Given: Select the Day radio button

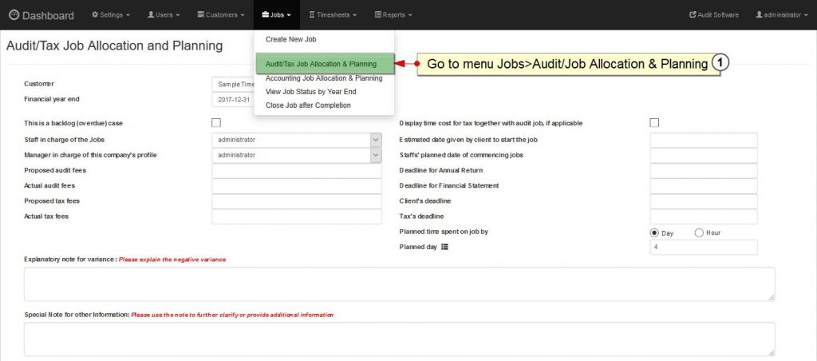Looking at the screenshot, I should 654,233.
